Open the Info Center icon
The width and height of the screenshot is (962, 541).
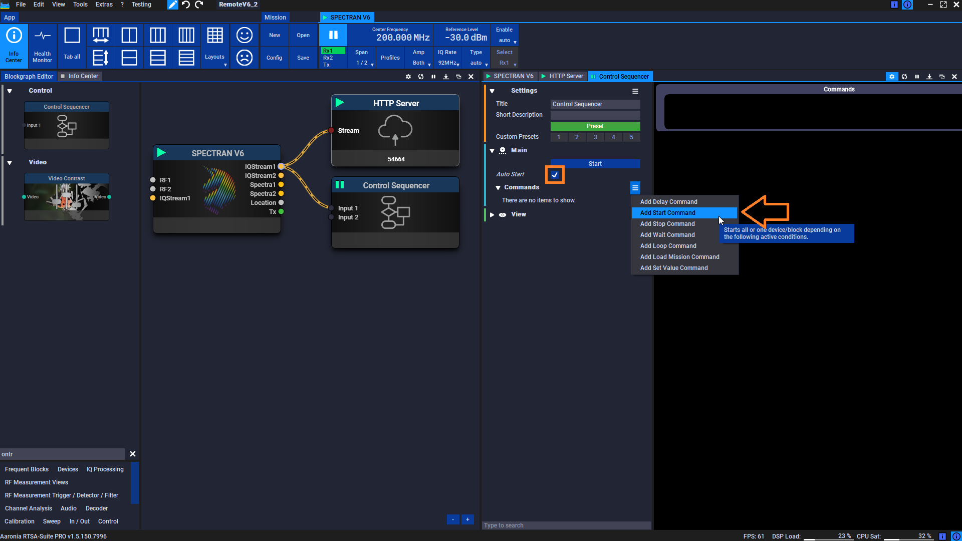point(14,46)
